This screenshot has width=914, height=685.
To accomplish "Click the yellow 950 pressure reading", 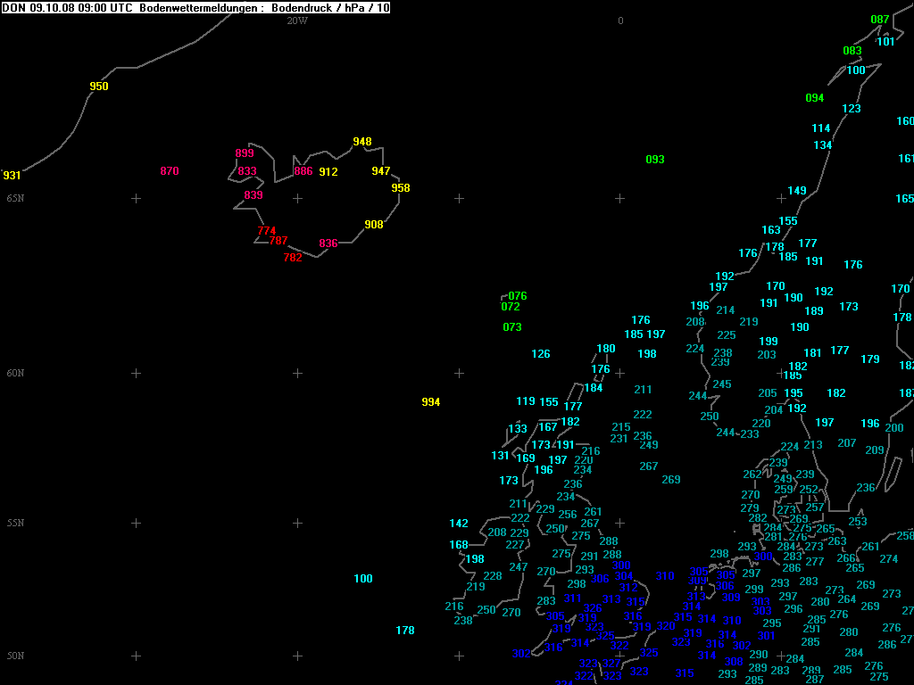I will coord(99,87).
